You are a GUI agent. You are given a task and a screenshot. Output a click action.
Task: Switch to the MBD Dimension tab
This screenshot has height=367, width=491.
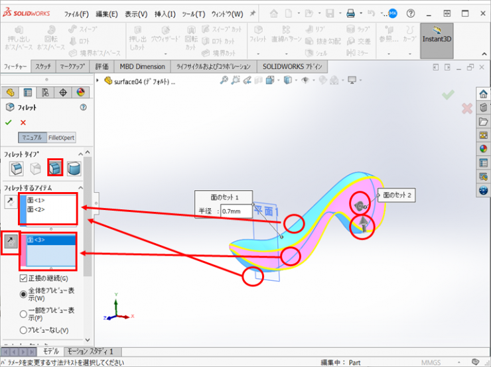click(x=143, y=67)
